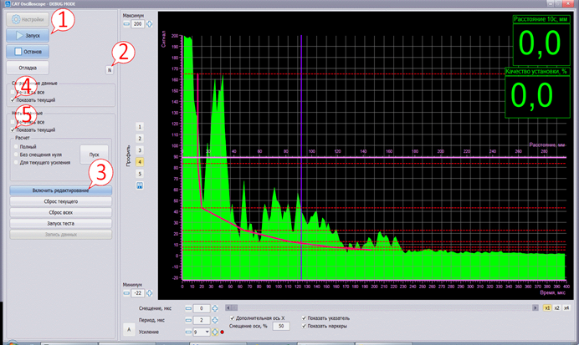This screenshot has height=345, width=579.
Task: Click the save profile floppy icon
Action: [139, 185]
